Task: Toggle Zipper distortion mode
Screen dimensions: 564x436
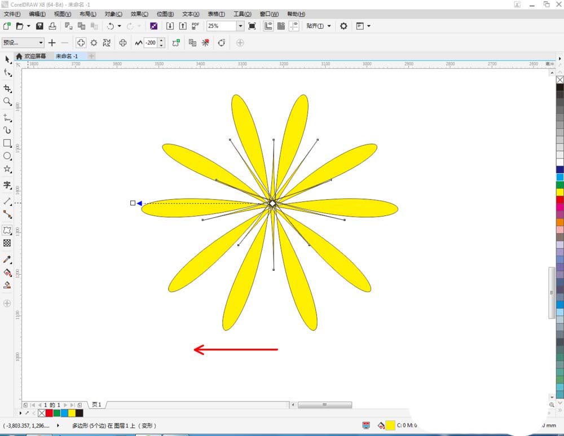Action: 94,42
